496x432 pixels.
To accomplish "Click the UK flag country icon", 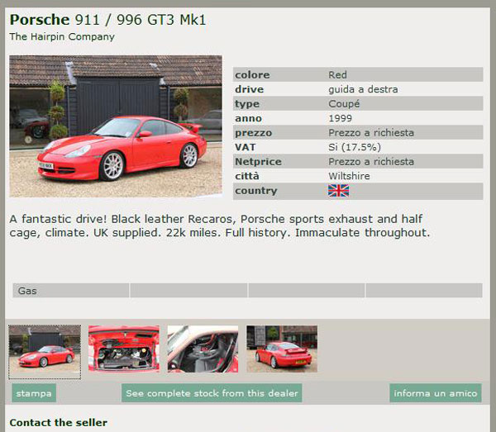I will point(338,191).
